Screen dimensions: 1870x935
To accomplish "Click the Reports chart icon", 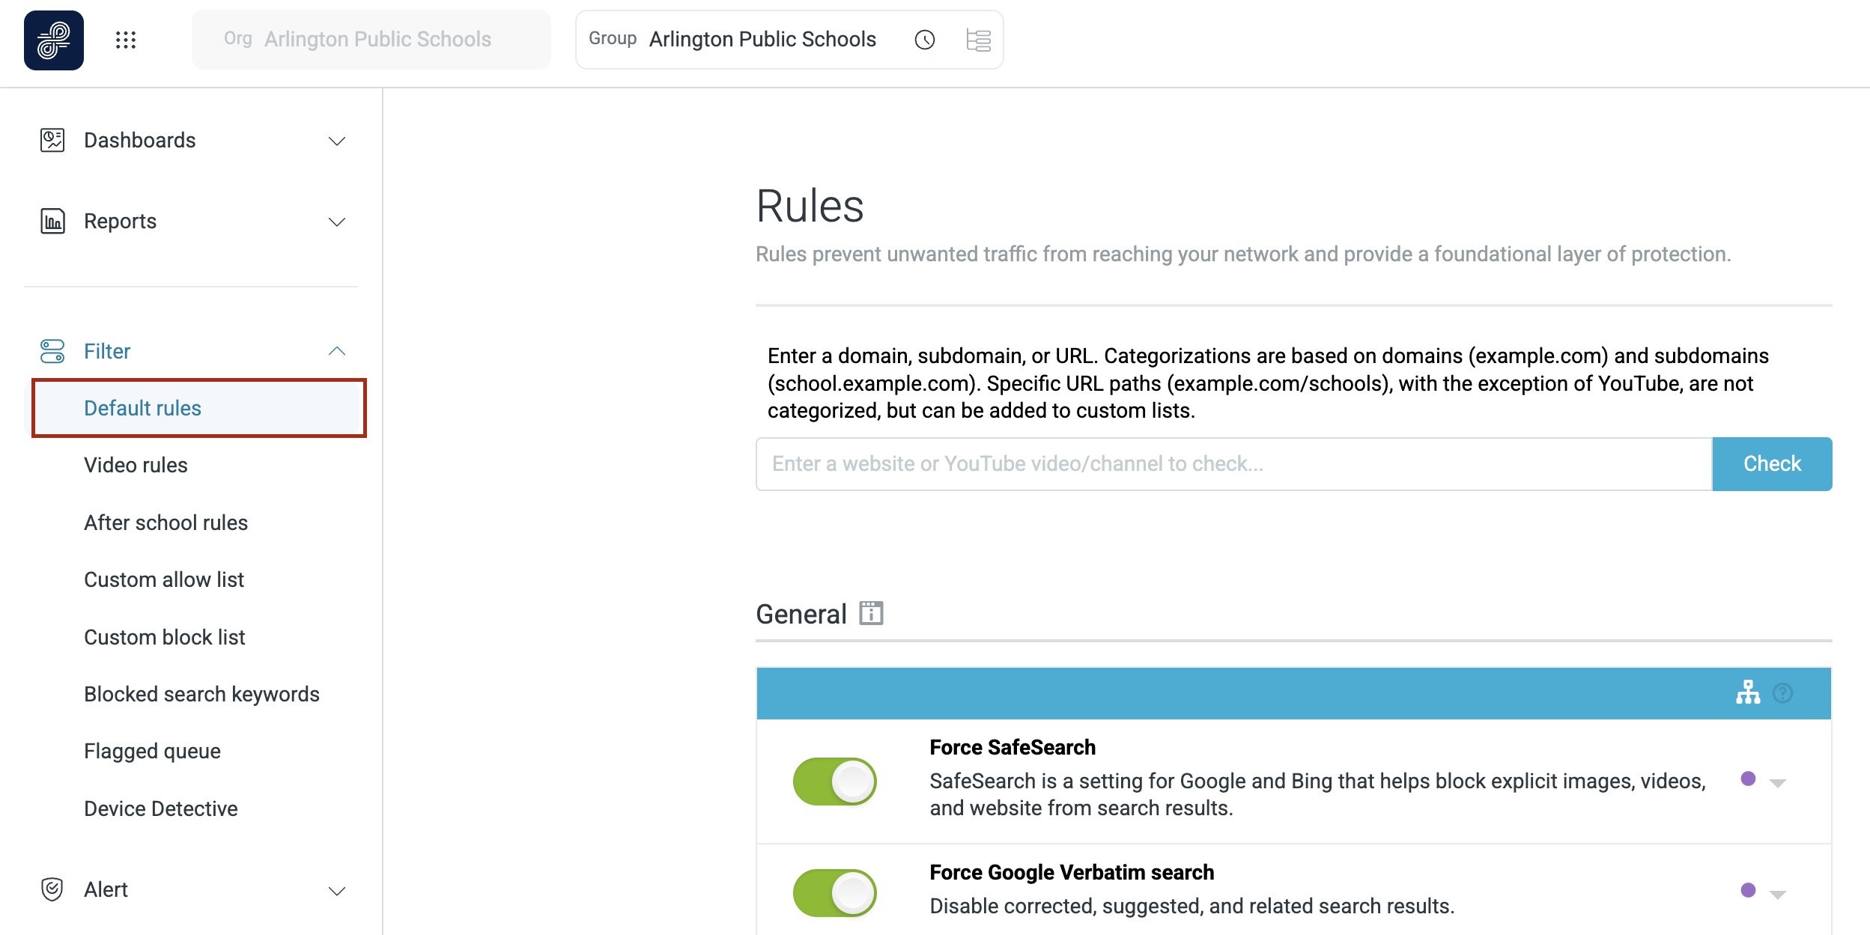I will click(52, 221).
